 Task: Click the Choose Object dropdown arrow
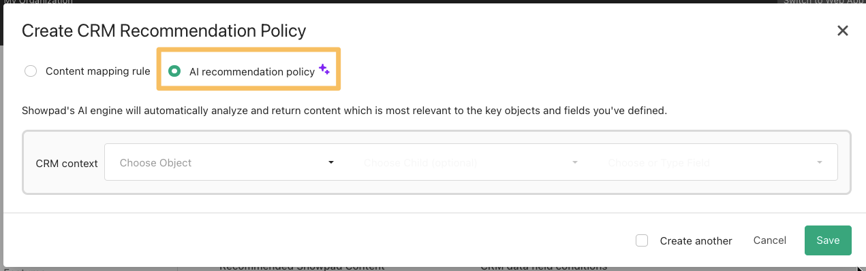coord(331,162)
